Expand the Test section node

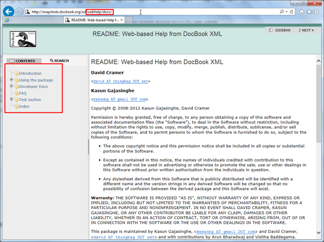point(12,99)
